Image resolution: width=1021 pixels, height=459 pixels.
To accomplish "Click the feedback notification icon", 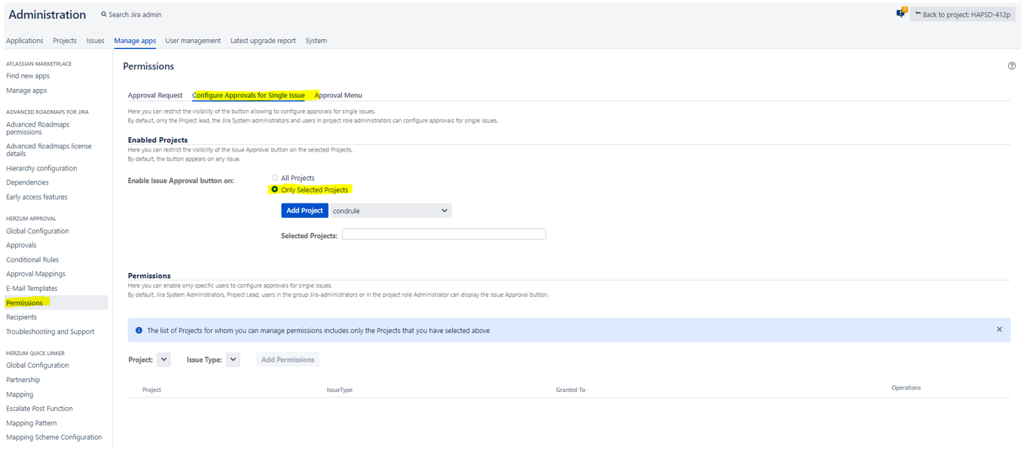I will pyautogui.click(x=900, y=14).
